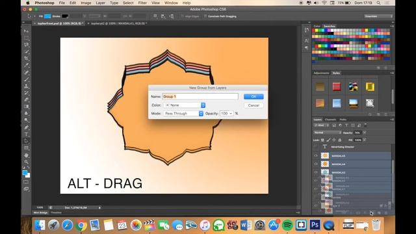Select the Hand tool

pos(26,155)
